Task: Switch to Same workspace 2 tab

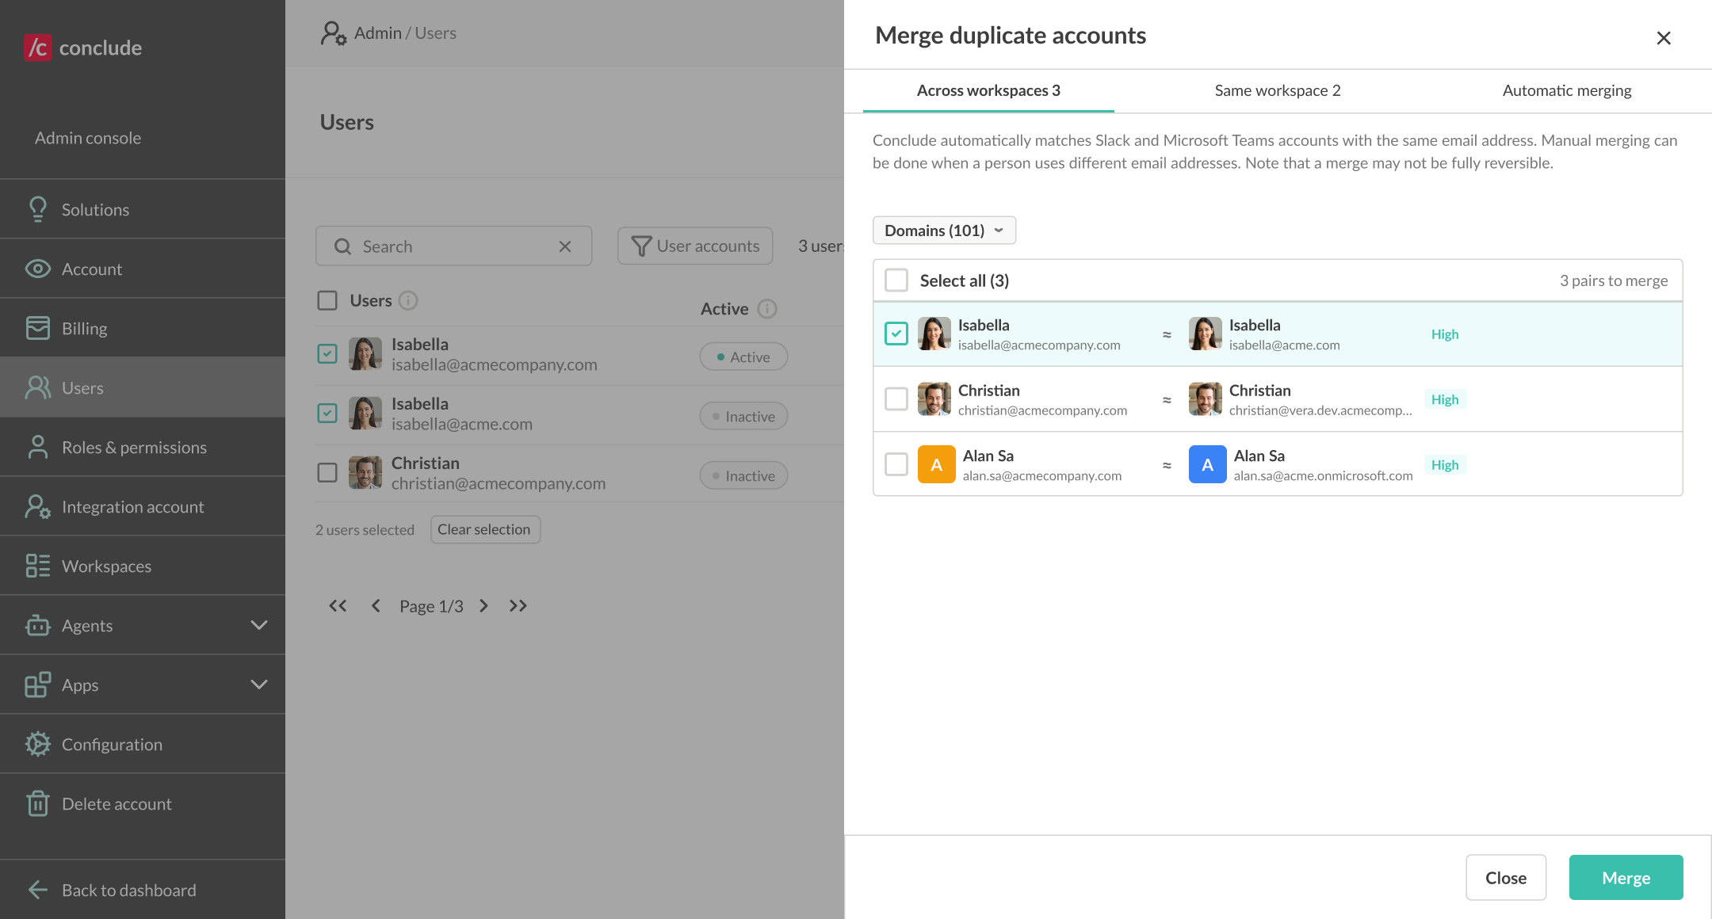Action: pyautogui.click(x=1278, y=91)
